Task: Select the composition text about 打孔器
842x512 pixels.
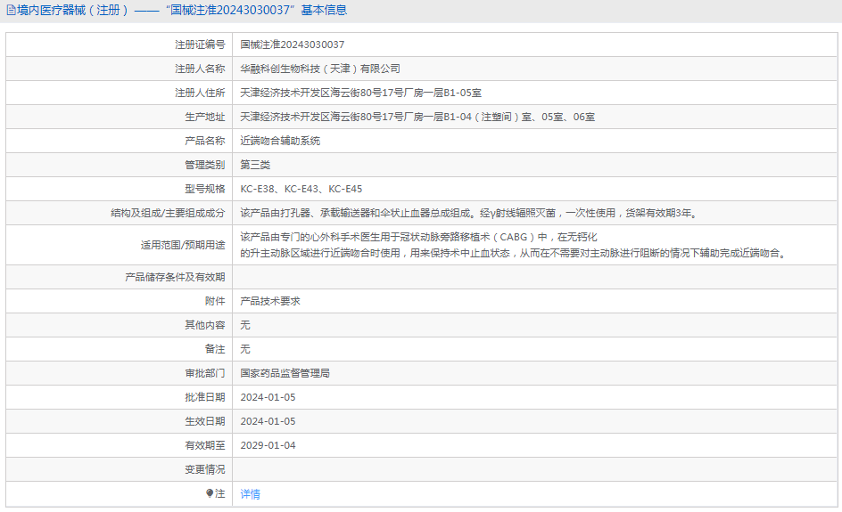Action: pyautogui.click(x=470, y=213)
